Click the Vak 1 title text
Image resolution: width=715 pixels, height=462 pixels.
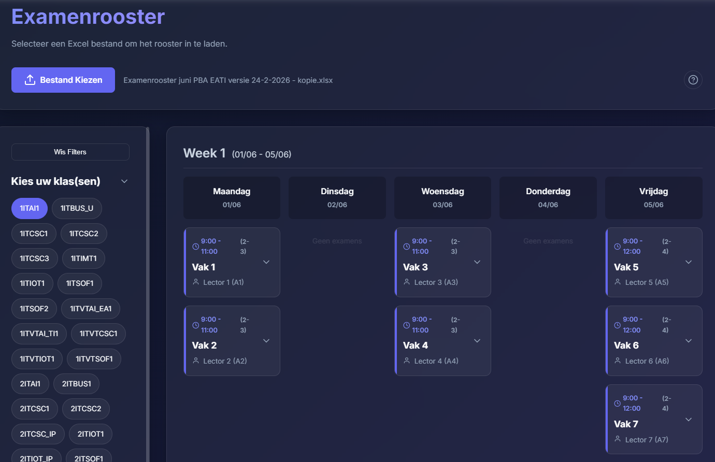[x=204, y=267]
